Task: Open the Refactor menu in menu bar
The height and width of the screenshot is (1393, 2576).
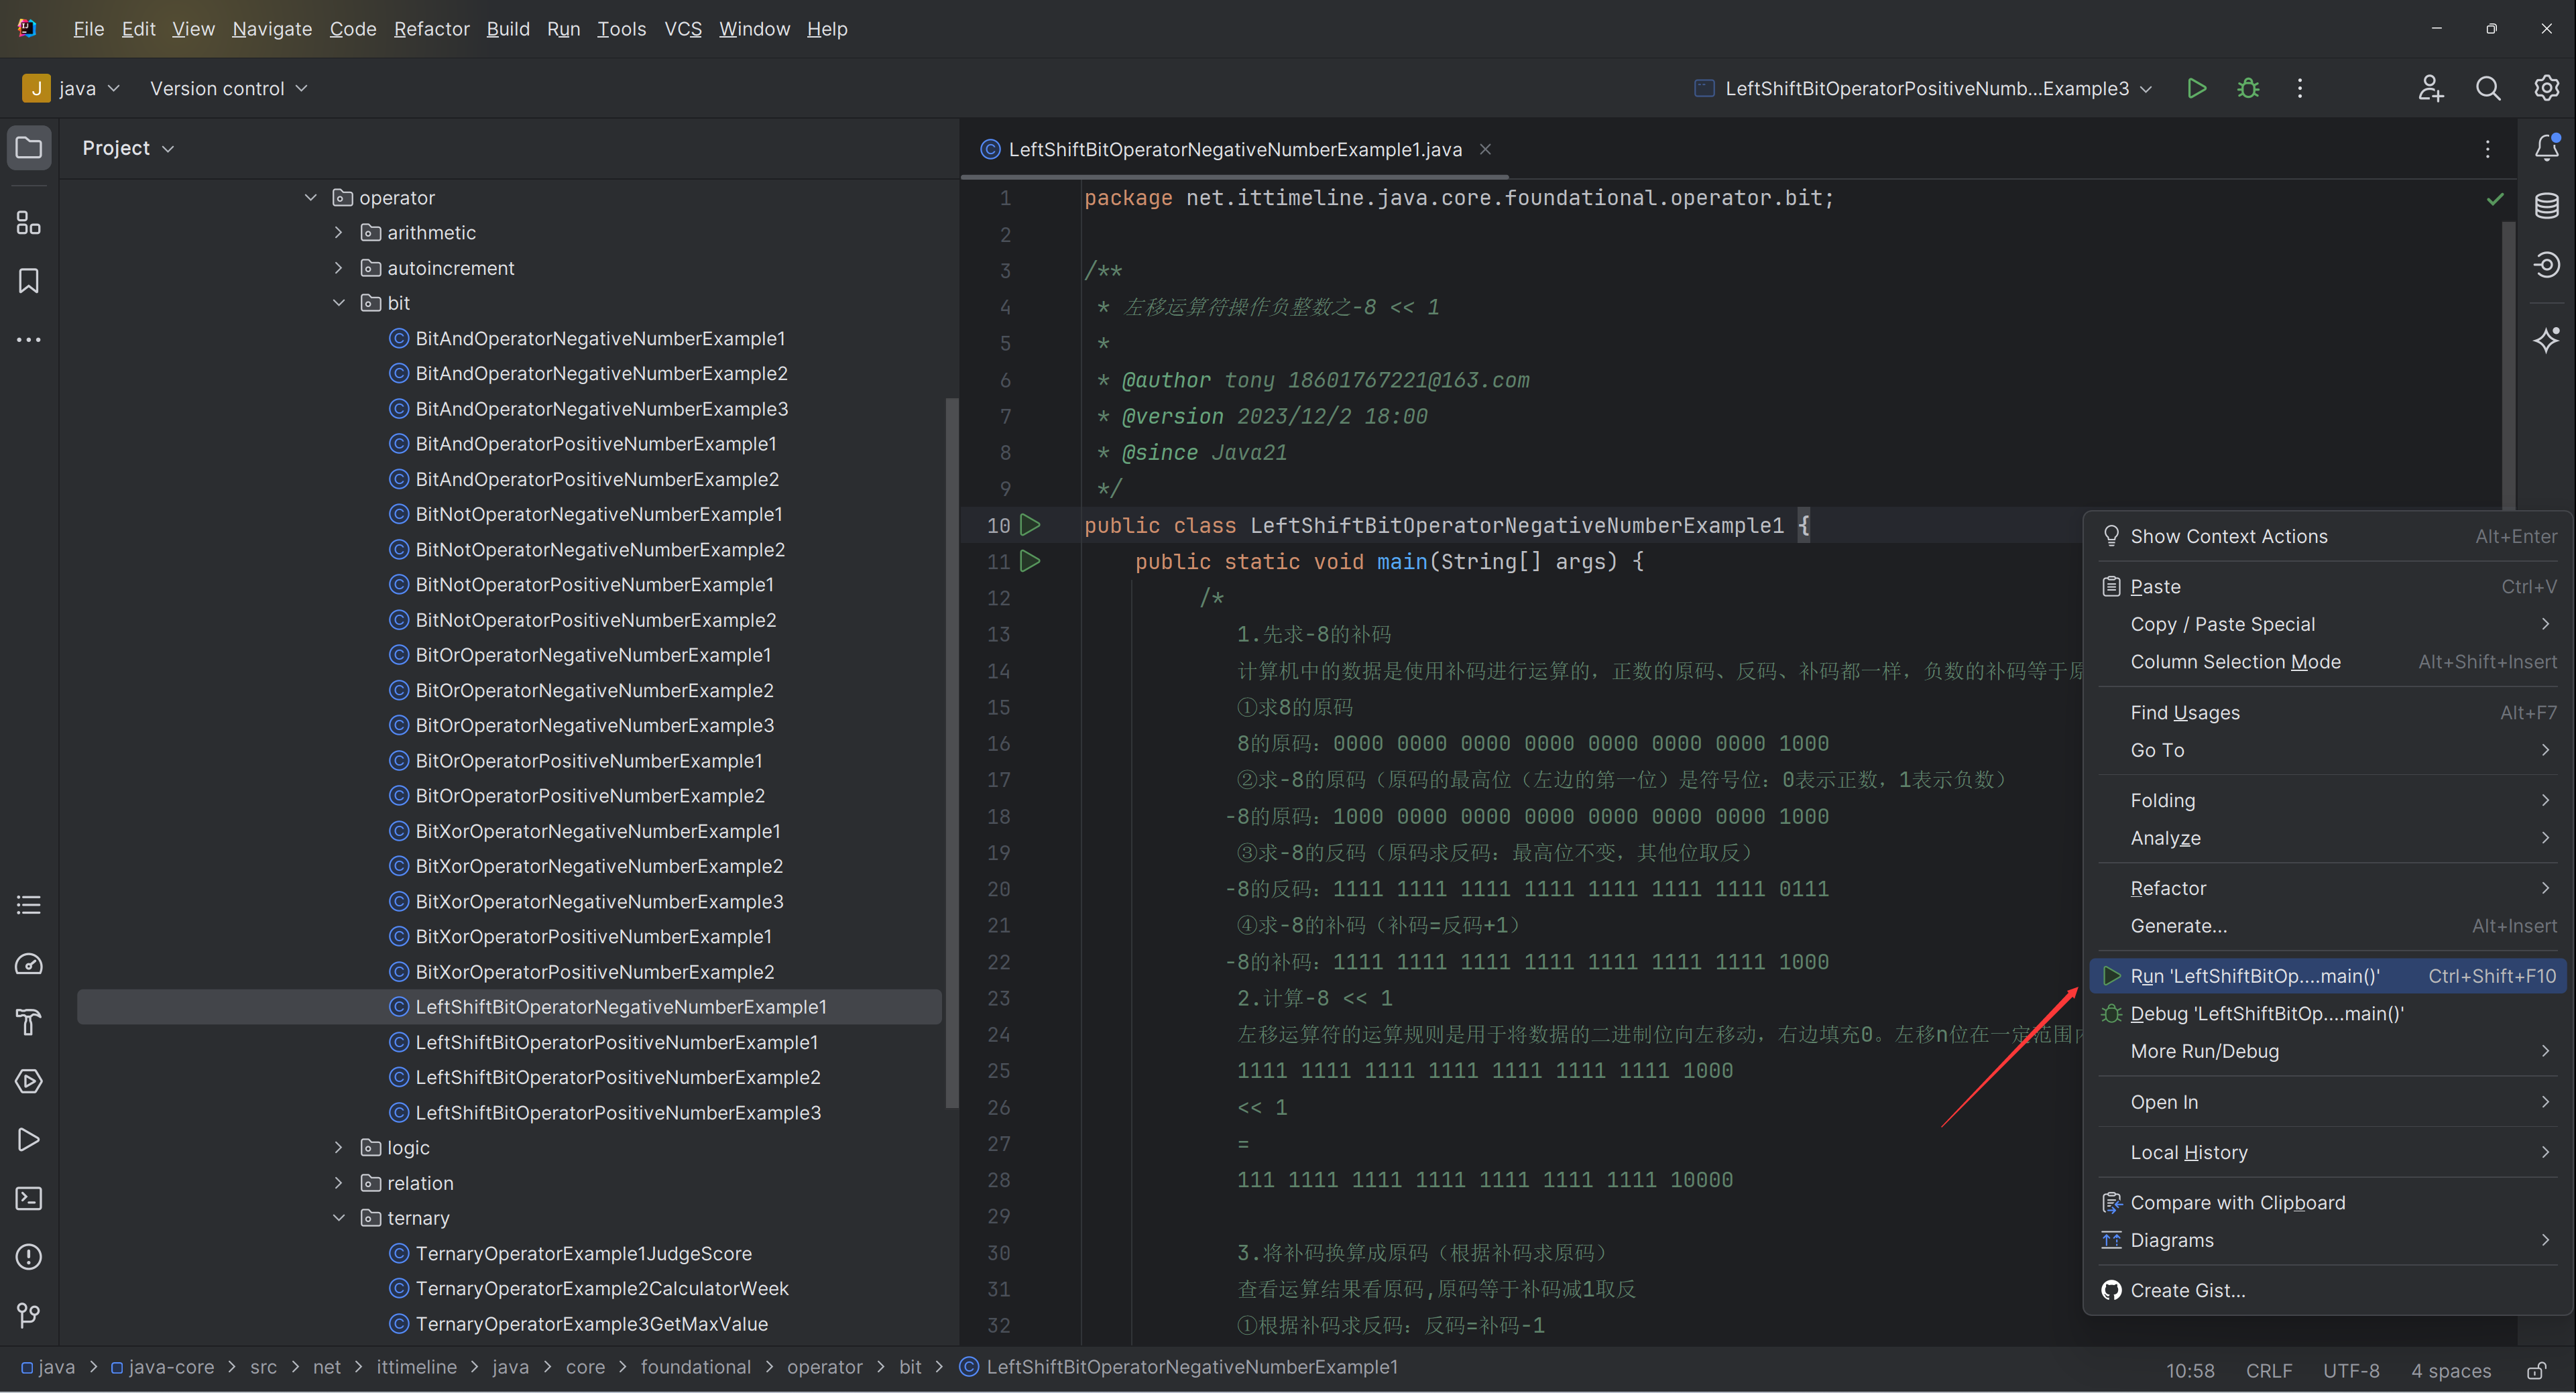Action: point(431,29)
